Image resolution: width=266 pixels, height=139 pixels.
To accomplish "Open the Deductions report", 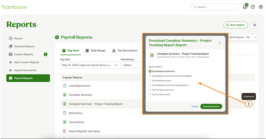I will [76, 113].
